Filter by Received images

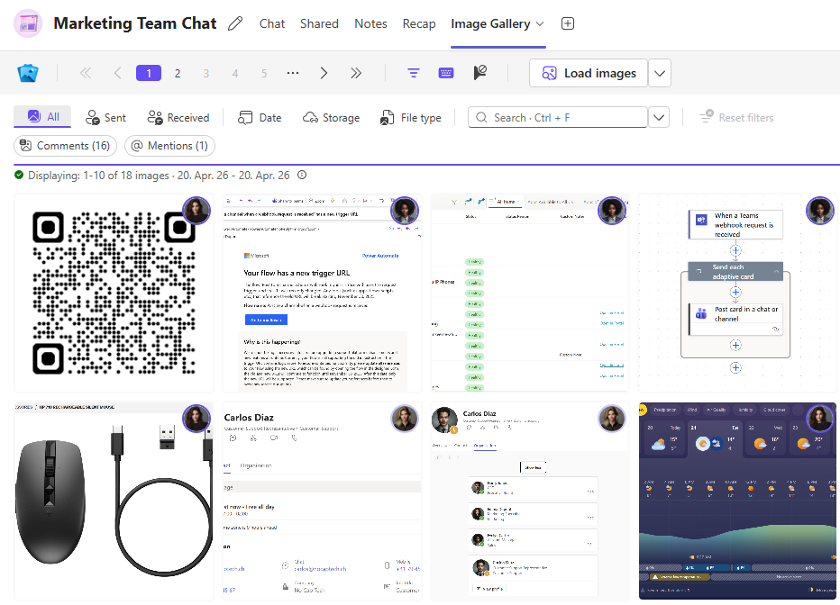point(178,118)
